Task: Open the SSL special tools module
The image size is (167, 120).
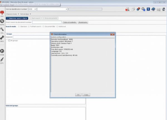Action: point(2,30)
